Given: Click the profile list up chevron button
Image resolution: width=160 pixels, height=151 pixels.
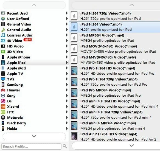Looking at the screenshot, I should 132,5.
